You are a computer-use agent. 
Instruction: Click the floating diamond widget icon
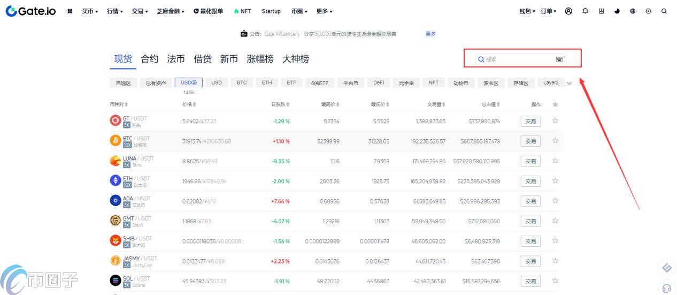[x=666, y=268]
